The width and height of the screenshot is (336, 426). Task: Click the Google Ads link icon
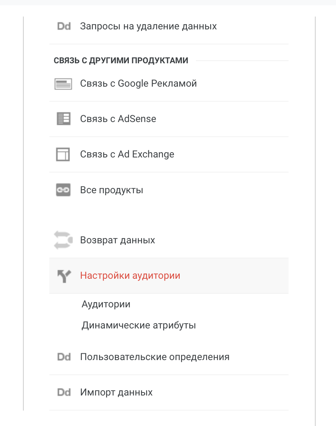[x=63, y=84]
